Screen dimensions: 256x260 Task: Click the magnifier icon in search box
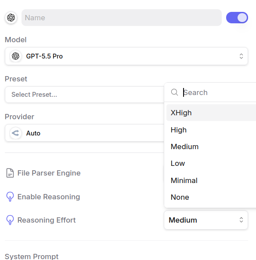(174, 92)
